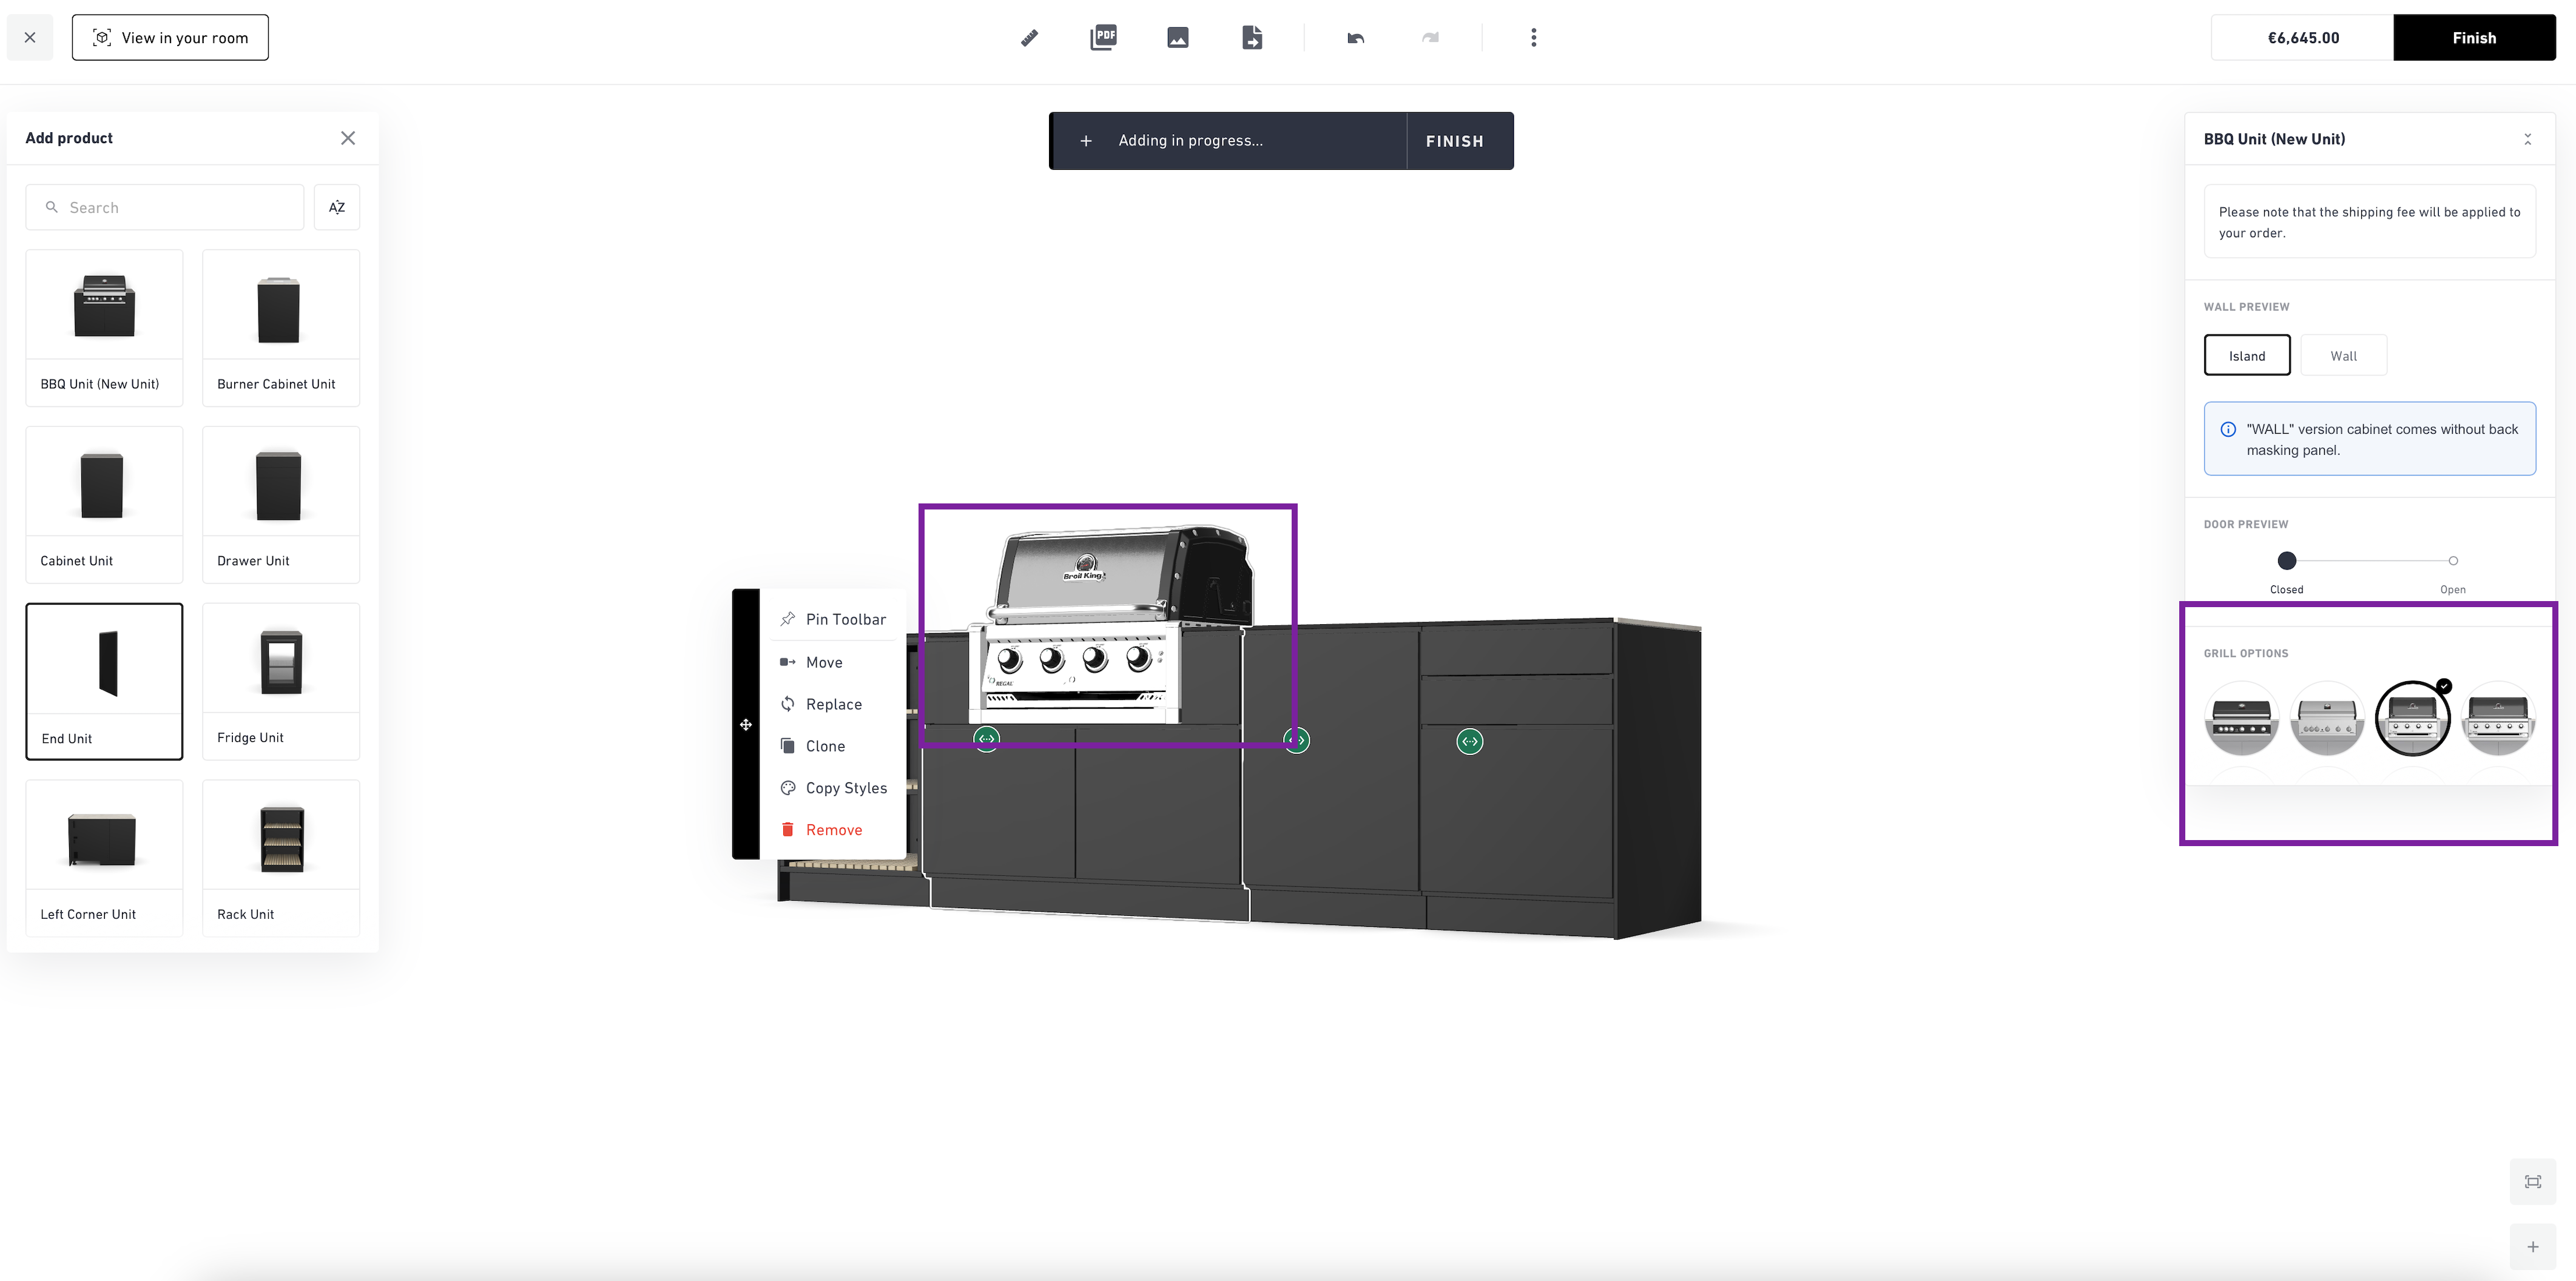Viewport: 2576px width, 1281px height.
Task: Choose Replace from the context menu
Action: pos(833,704)
